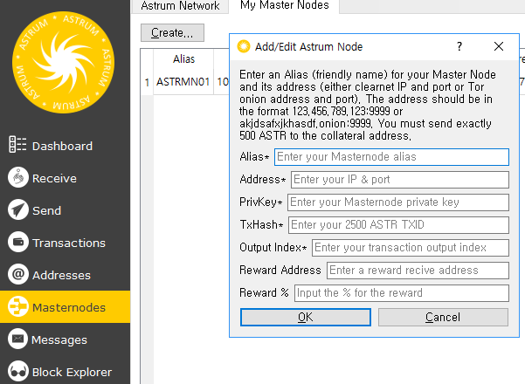Go to the Receive page label
Screen dimensions: 525x384
coord(54,178)
